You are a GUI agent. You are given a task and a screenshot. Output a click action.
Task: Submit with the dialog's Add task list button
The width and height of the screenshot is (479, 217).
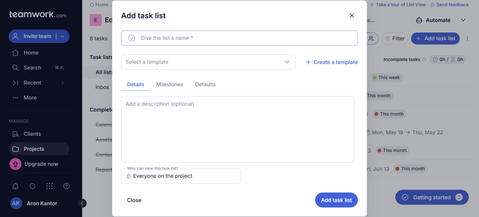pos(336,200)
